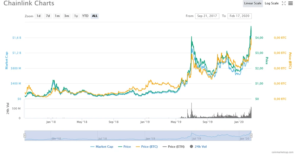The width and height of the screenshot is (297, 154).
Task: Set zoom range to 1m
Action: tap(57, 16)
